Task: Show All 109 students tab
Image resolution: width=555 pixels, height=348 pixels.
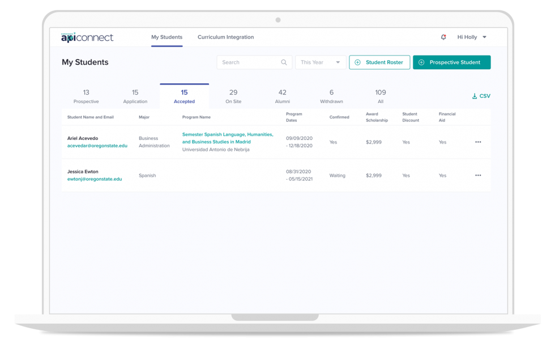Action: tap(381, 96)
